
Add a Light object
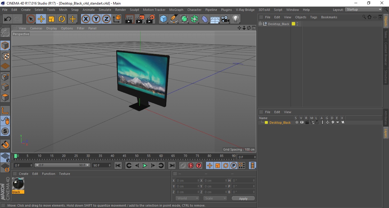[235, 19]
